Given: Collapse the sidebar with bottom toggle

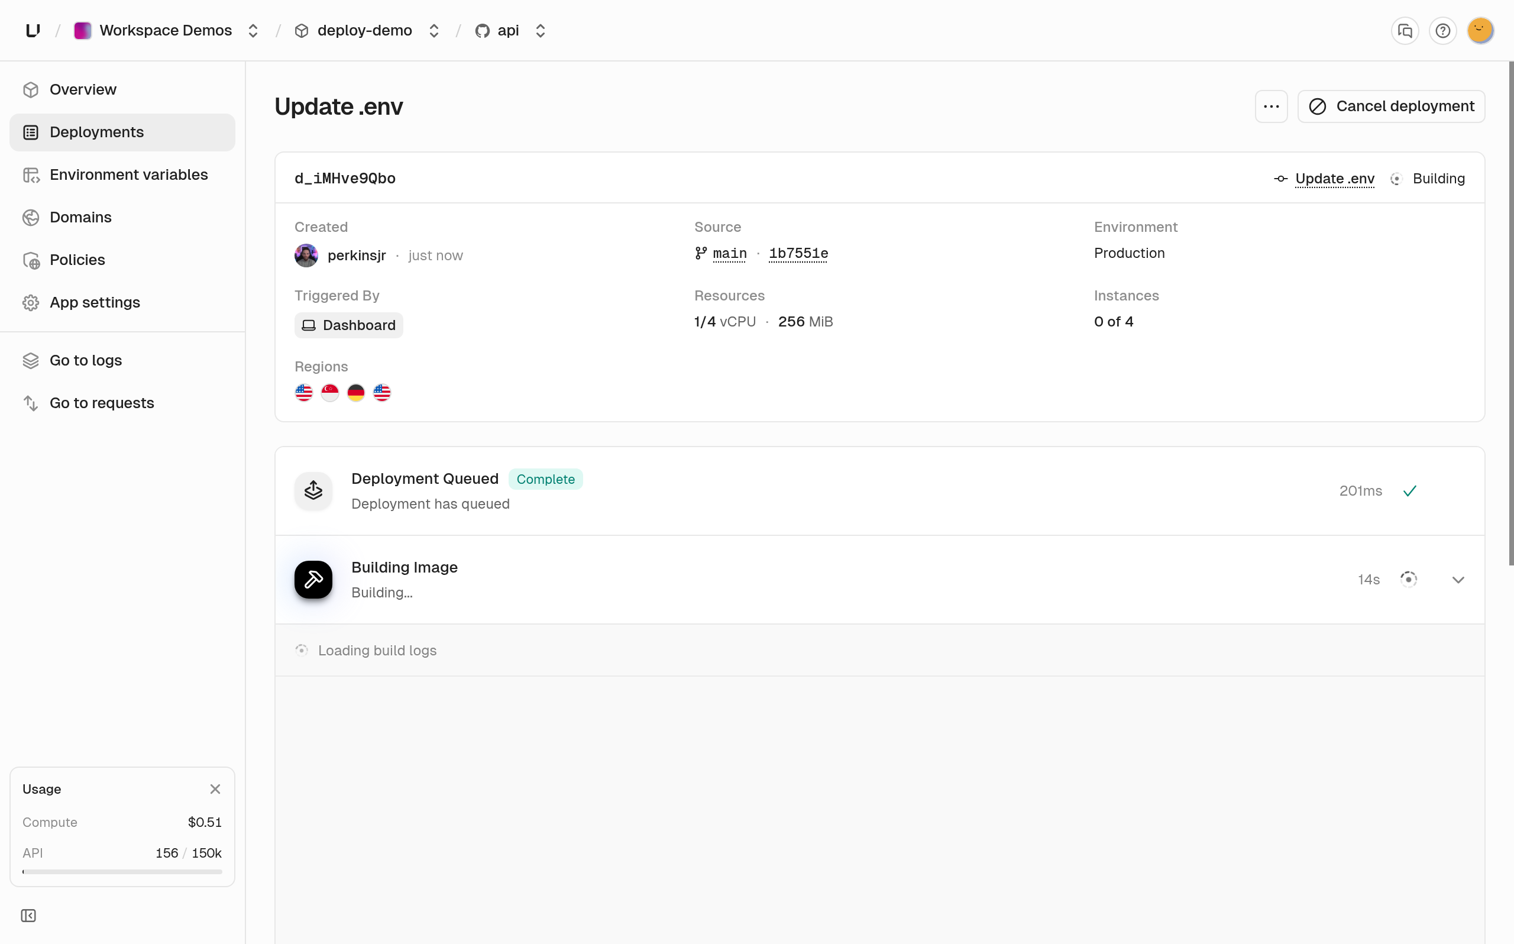Looking at the screenshot, I should point(29,916).
